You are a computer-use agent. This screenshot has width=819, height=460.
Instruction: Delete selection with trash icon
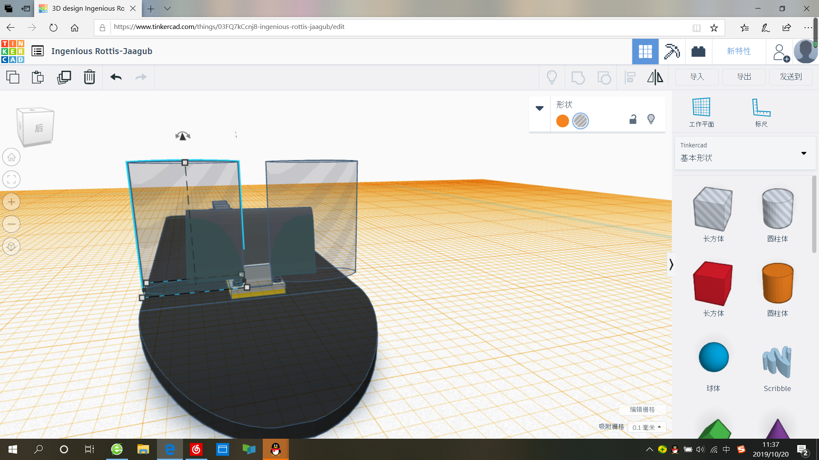90,77
